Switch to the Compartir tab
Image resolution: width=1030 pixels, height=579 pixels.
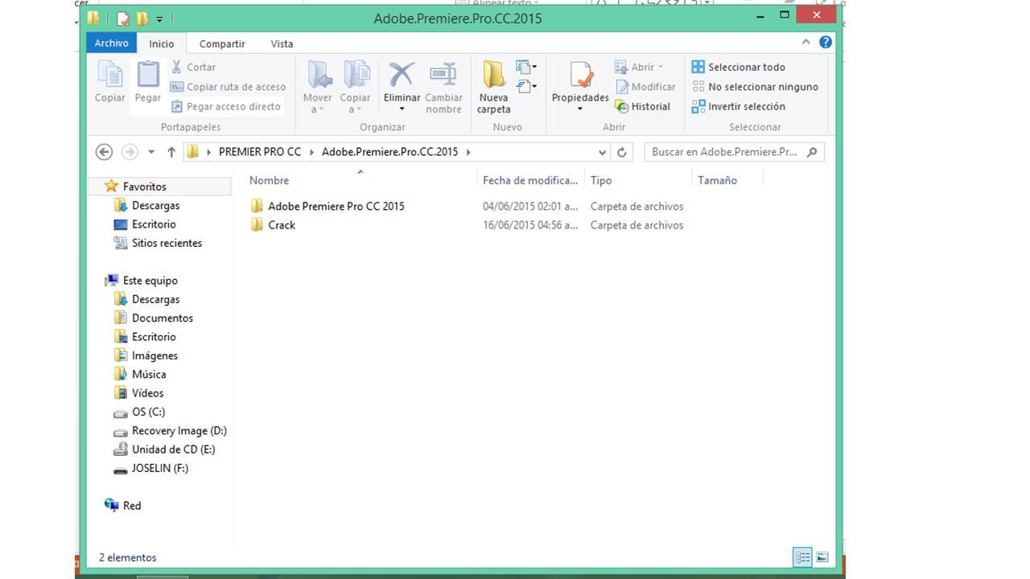(x=222, y=43)
